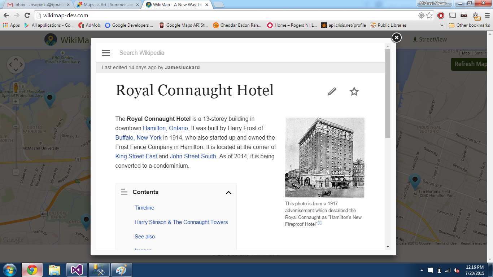Open the AdMob bookmark
The width and height of the screenshot is (493, 277).
[90, 25]
